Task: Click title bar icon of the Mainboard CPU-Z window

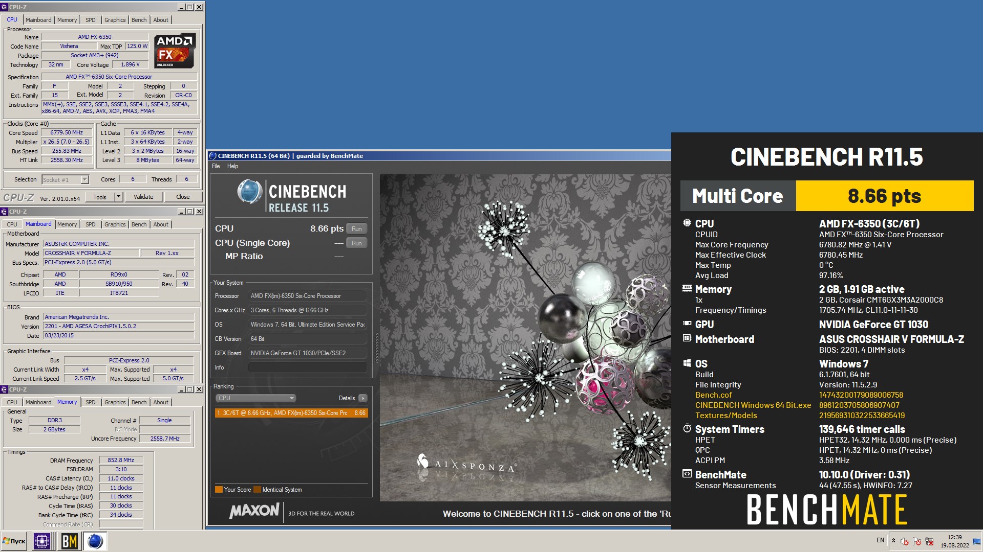Action: point(5,212)
